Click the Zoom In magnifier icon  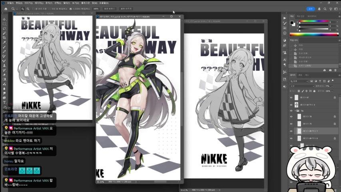[23, 9]
